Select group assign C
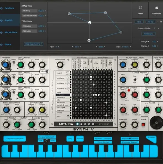This screenshot has width=163, height=164. pos(89,124)
